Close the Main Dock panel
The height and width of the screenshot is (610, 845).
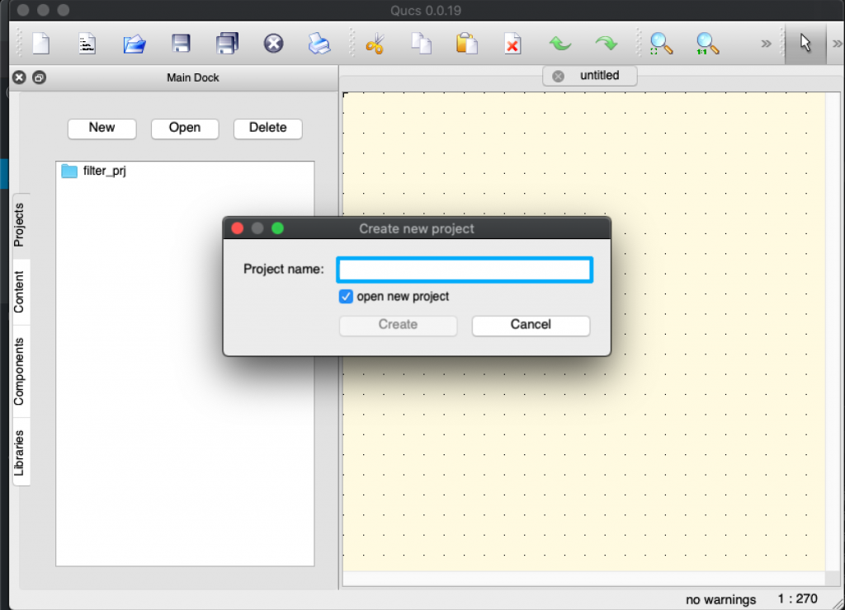(20, 77)
